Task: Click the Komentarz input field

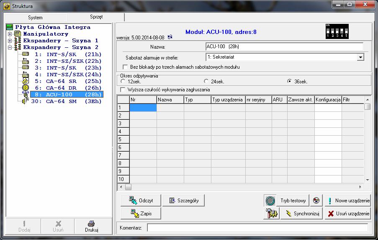Action: click(257, 227)
